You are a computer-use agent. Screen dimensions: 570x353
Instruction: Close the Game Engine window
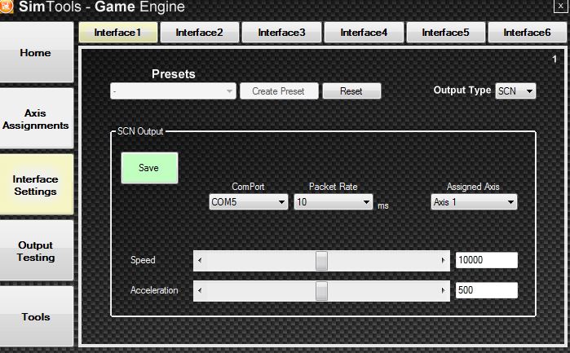(561, 7)
